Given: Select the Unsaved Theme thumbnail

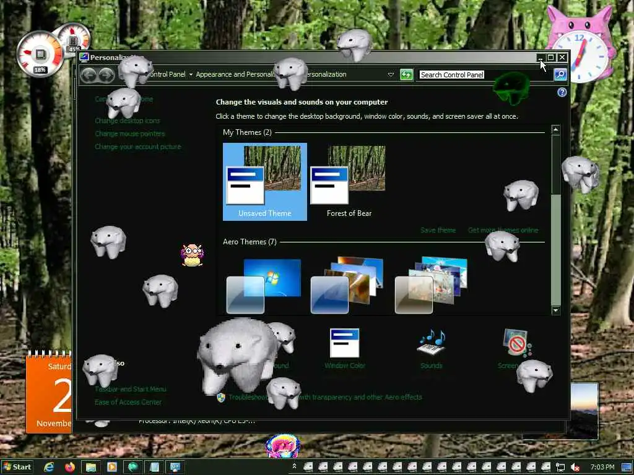Looking at the screenshot, I should point(265,182).
